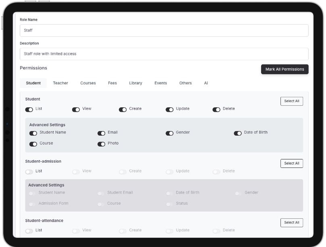
Task: Turn off the Photo toggle
Action: point(102,143)
